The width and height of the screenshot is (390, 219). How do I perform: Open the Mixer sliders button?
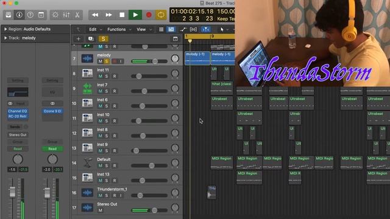coord(66,15)
